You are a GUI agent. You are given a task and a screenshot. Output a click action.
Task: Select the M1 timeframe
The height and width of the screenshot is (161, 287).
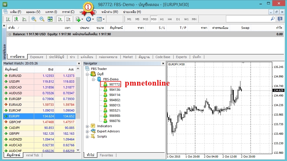pyautogui.click(x=129, y=19)
